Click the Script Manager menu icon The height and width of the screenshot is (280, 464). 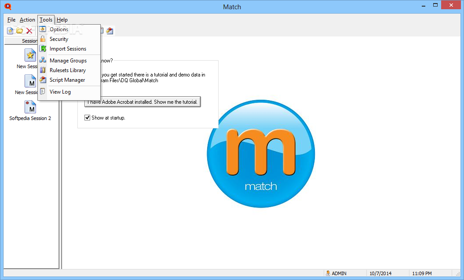click(x=43, y=80)
